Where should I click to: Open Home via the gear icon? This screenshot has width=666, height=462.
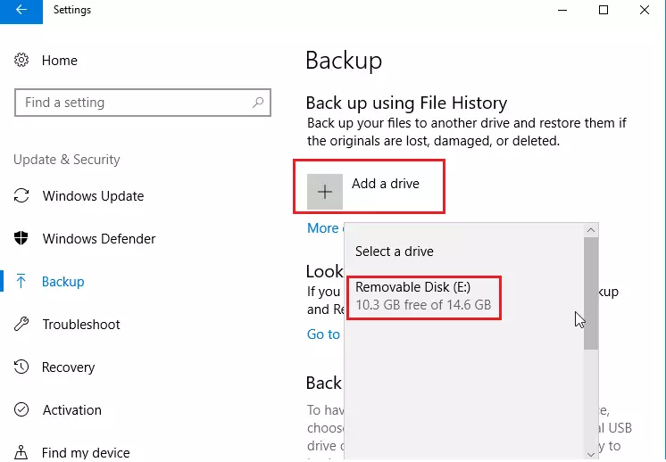21,61
